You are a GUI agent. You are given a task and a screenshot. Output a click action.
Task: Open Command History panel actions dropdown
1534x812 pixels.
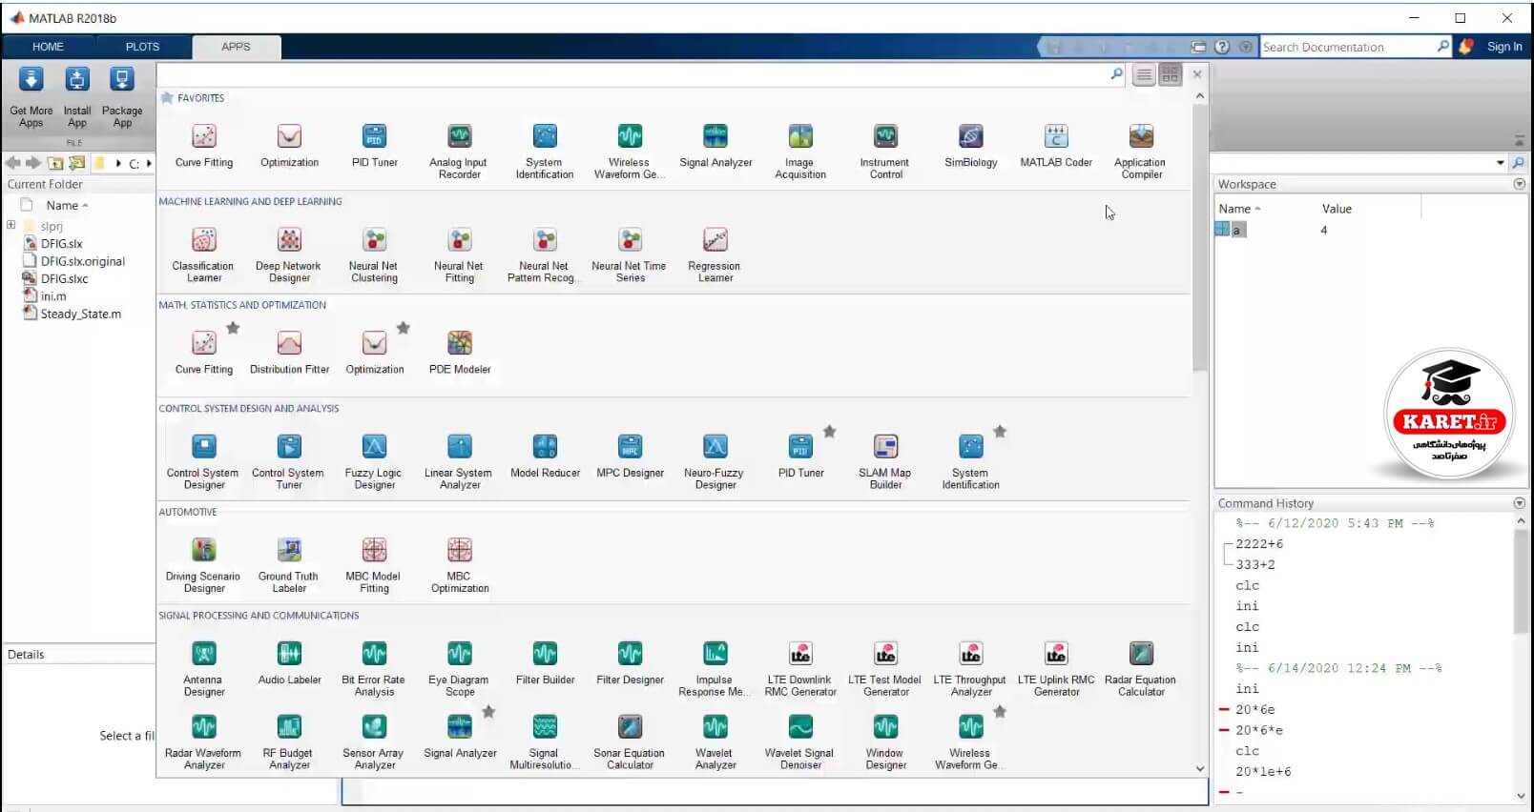tap(1519, 503)
